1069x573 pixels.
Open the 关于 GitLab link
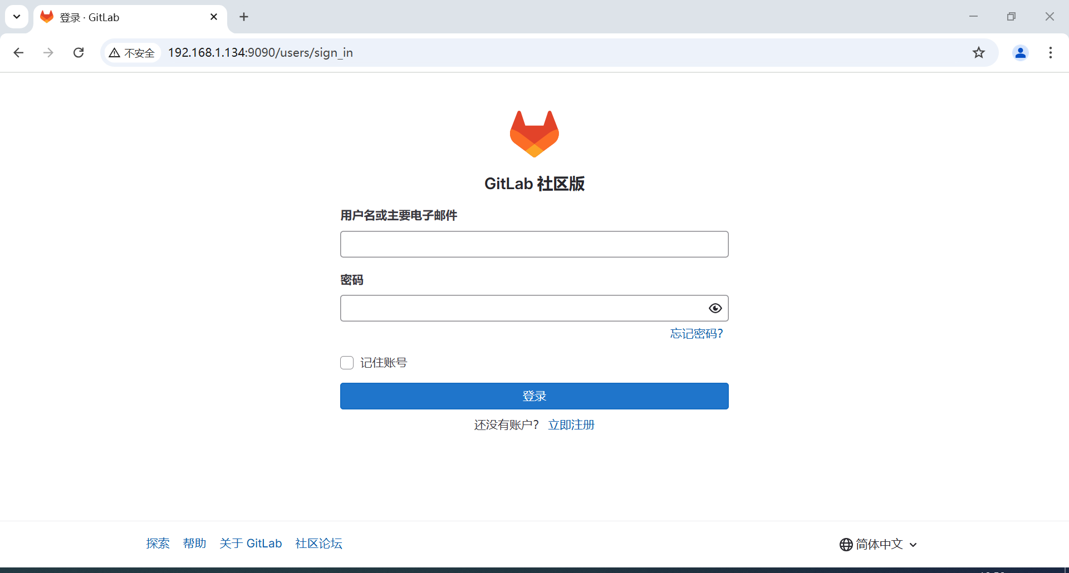click(251, 544)
